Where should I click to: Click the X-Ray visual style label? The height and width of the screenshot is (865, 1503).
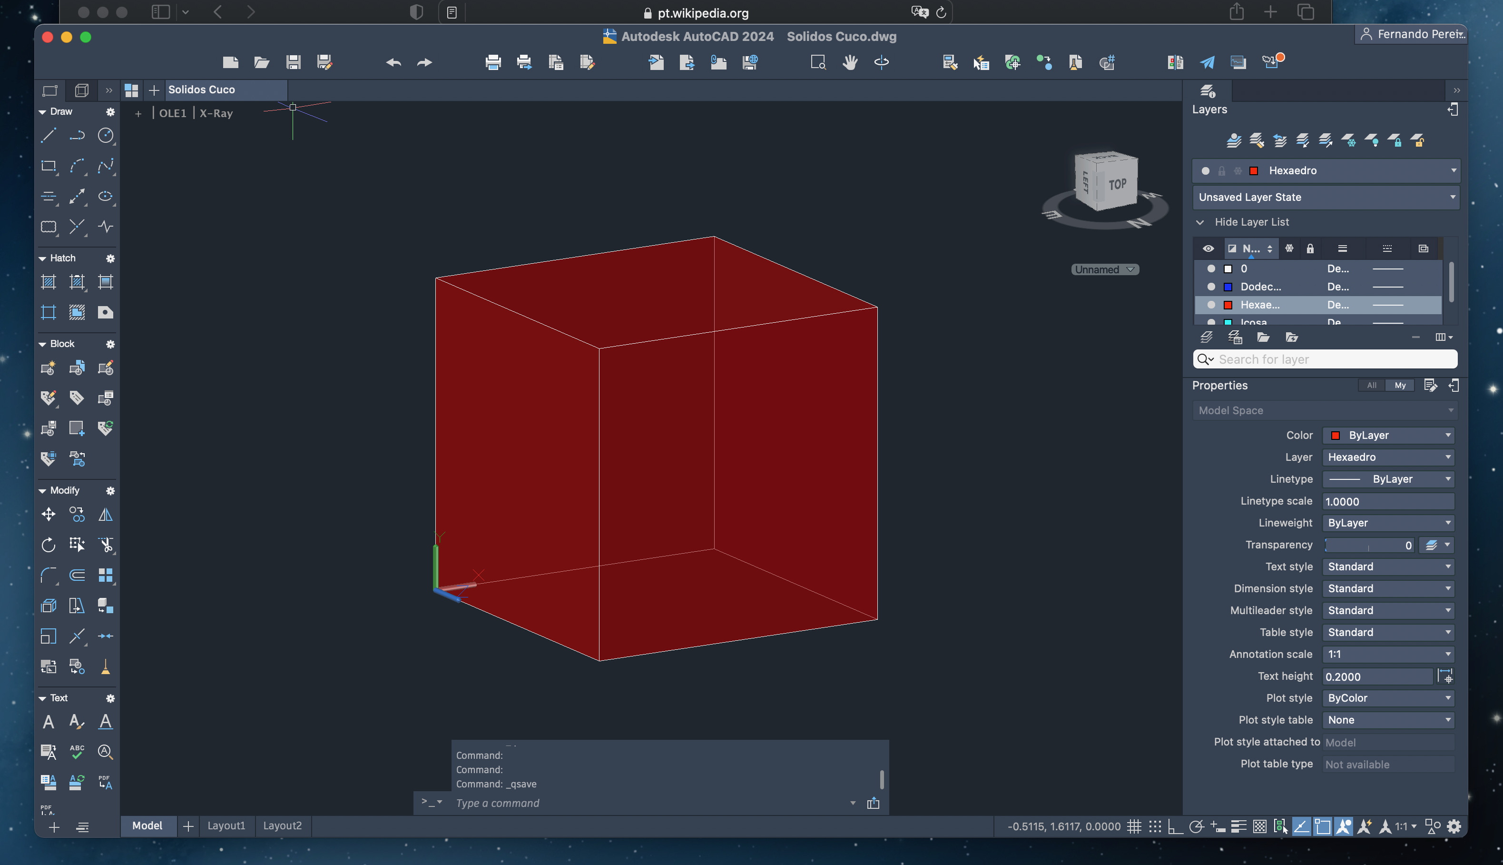click(x=216, y=113)
